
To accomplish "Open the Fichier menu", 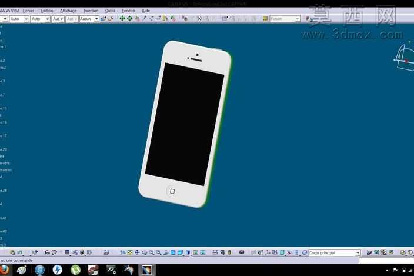I will pyautogui.click(x=28, y=11).
